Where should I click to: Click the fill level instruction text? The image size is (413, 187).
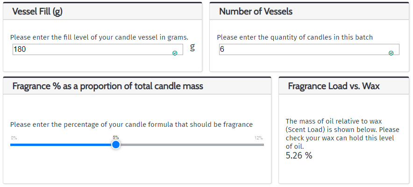pyautogui.click(x=100, y=37)
